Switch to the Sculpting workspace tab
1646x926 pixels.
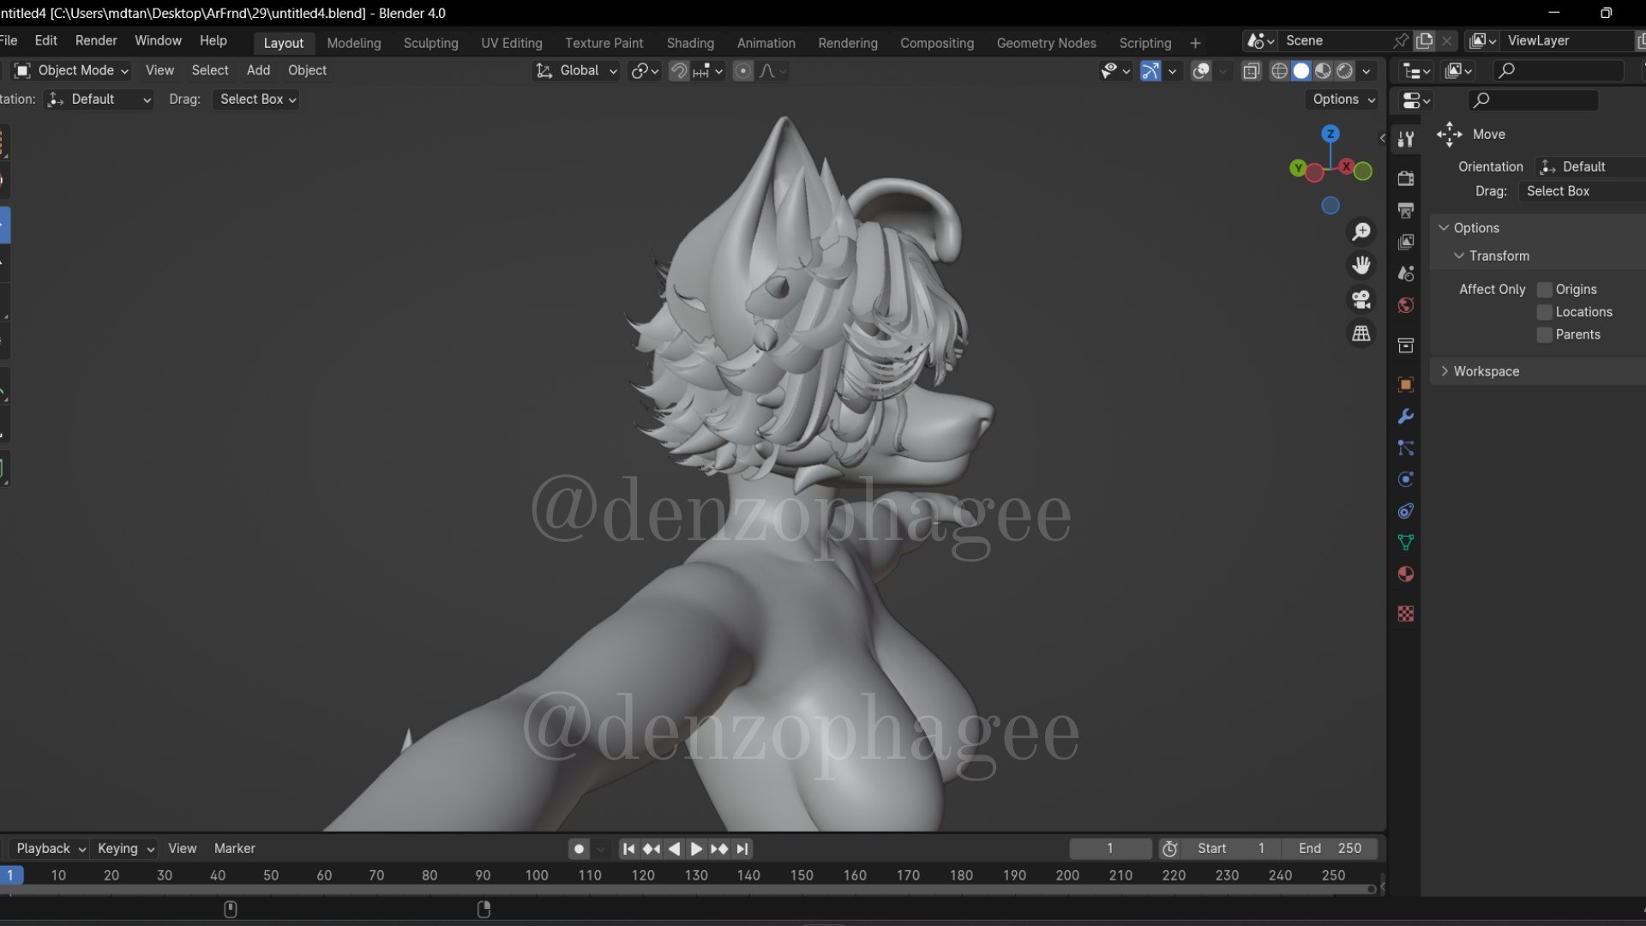[x=430, y=43]
